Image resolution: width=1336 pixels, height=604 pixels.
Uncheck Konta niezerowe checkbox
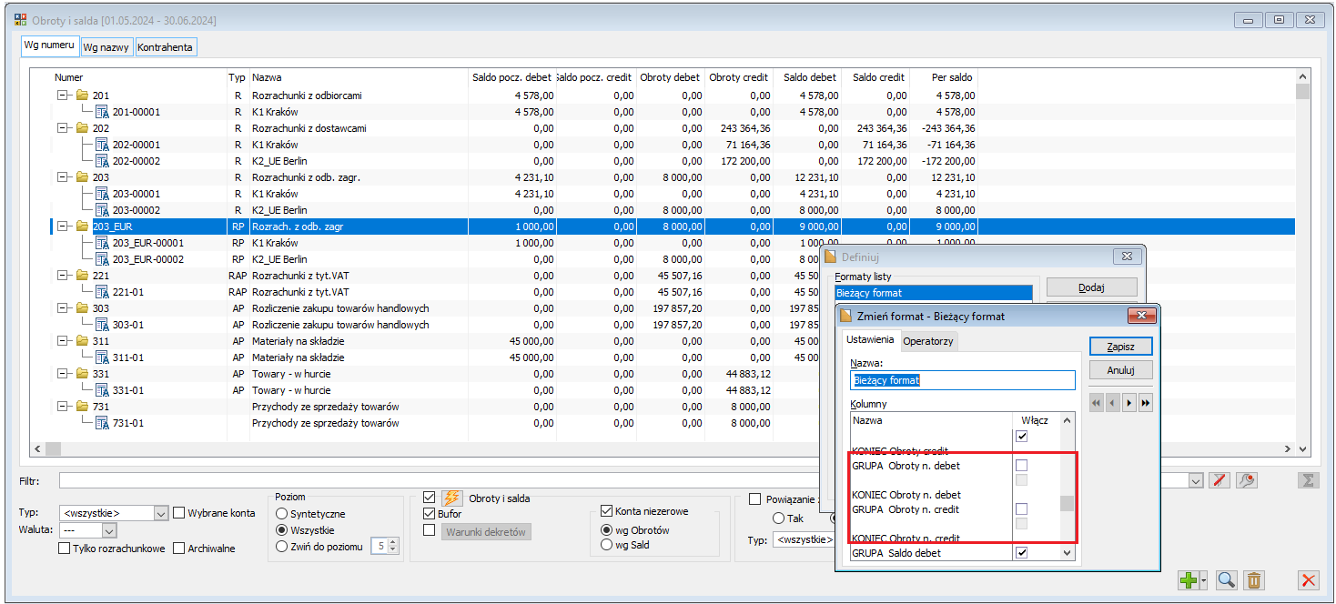click(607, 511)
